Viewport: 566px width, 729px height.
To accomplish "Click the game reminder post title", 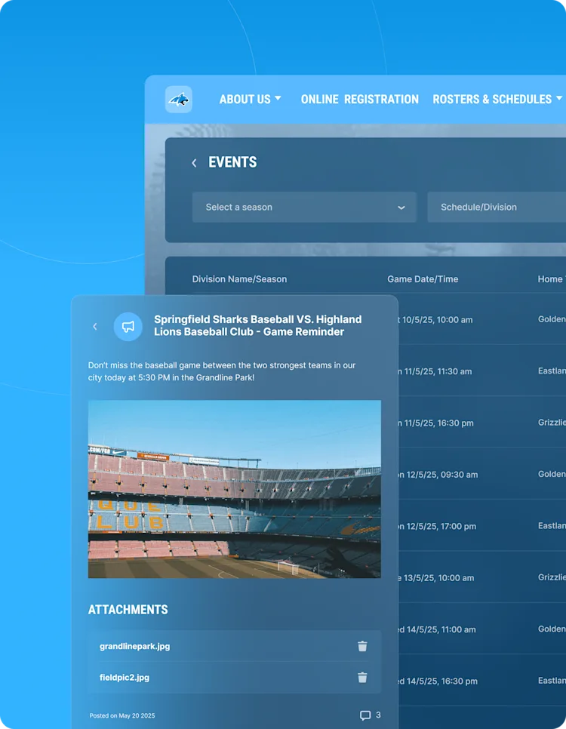I will pos(257,325).
